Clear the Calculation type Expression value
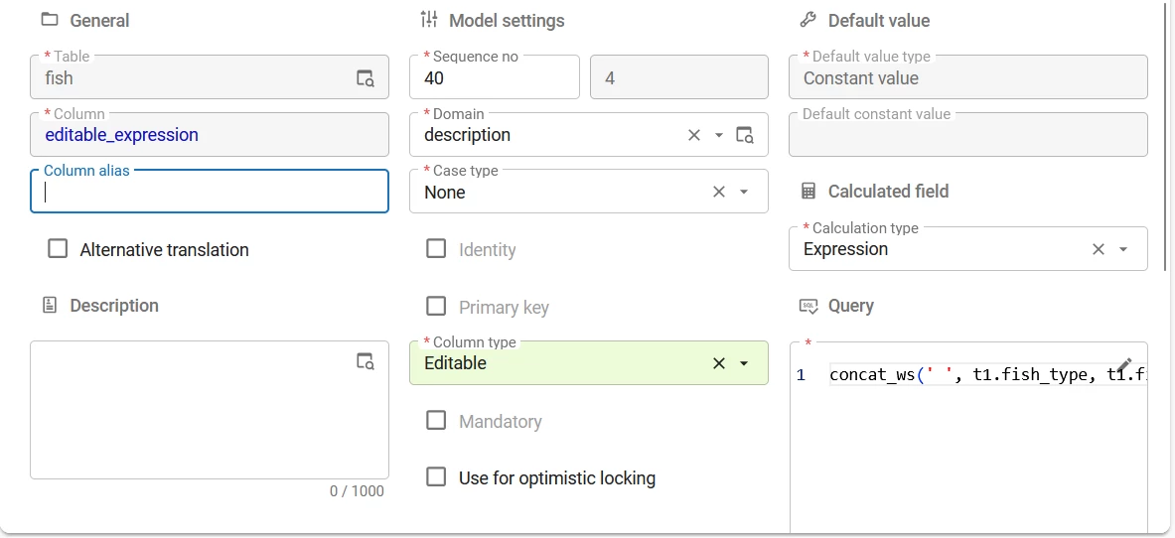Viewport: 1175px width, 538px height. click(x=1099, y=249)
